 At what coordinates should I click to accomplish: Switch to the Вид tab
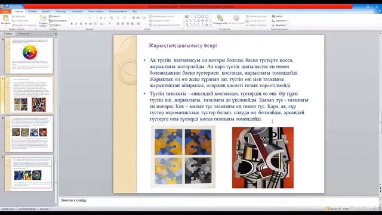134,11
